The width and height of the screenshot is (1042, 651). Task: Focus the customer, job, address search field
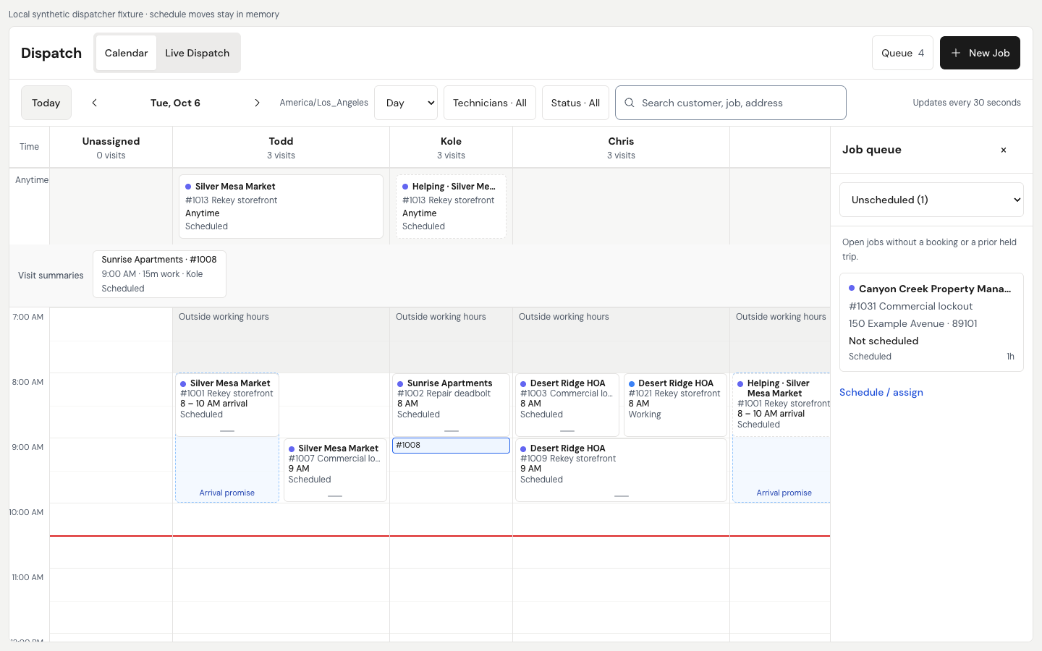[731, 103]
